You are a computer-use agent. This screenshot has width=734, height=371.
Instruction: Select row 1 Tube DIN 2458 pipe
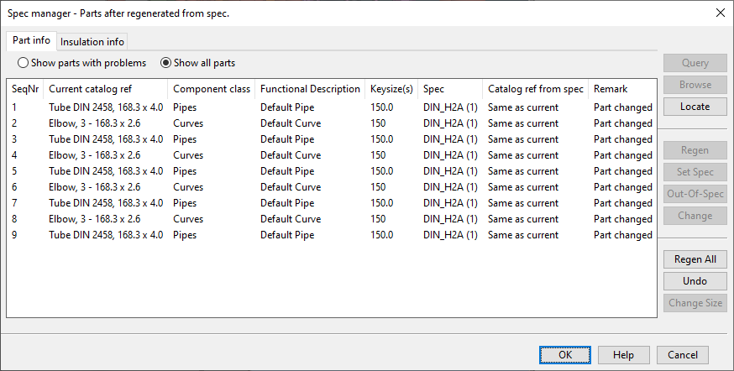point(106,107)
